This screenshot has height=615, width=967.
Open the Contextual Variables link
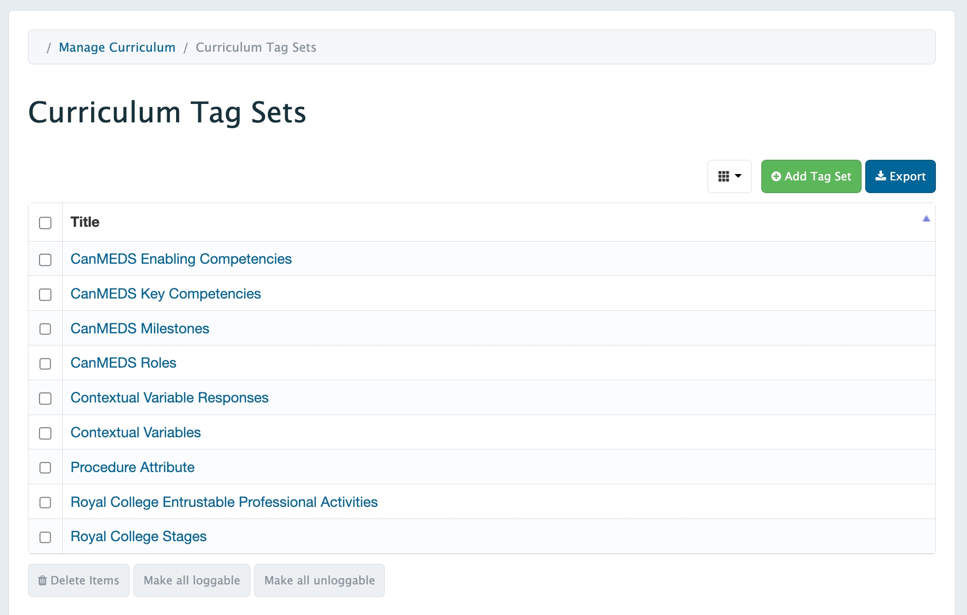tap(136, 433)
